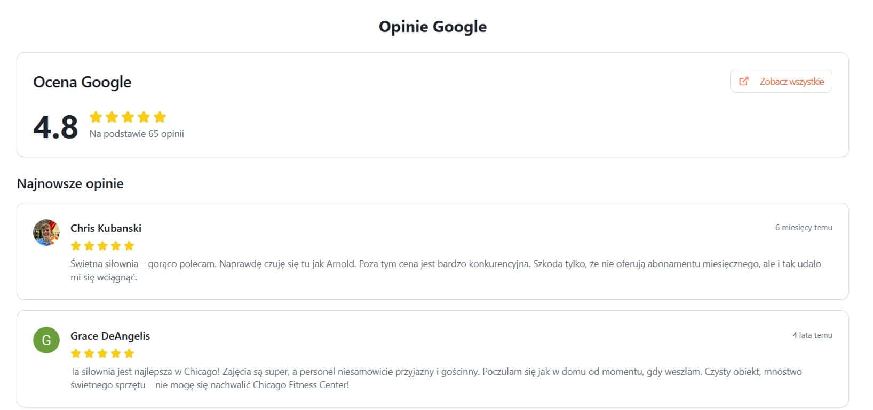Open the Zobacz wszystkie reviews link

[791, 81]
